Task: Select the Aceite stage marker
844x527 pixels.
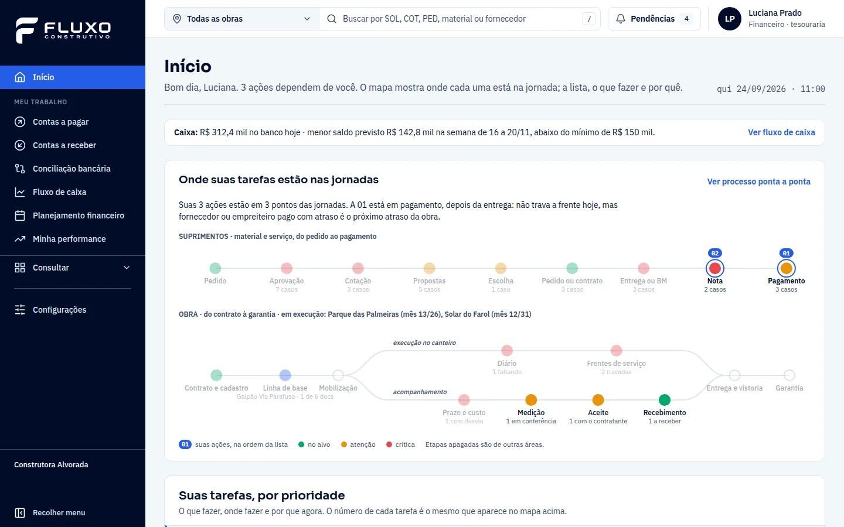Action: click(x=598, y=400)
